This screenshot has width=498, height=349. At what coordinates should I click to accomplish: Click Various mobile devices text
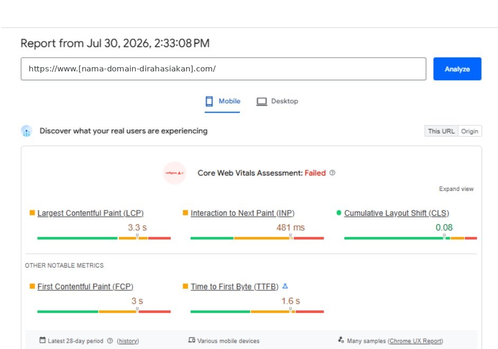(x=228, y=341)
